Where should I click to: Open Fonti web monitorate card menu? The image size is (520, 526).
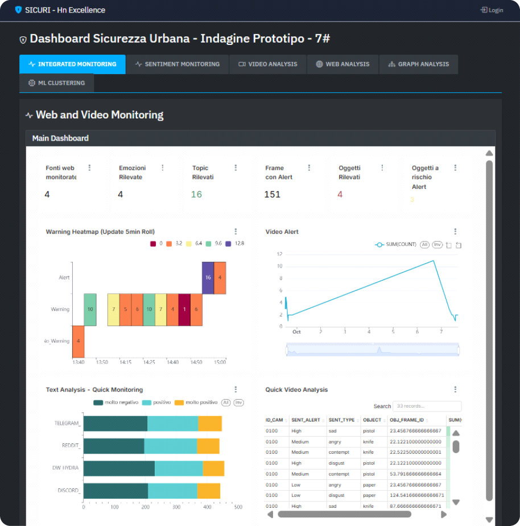[89, 168]
